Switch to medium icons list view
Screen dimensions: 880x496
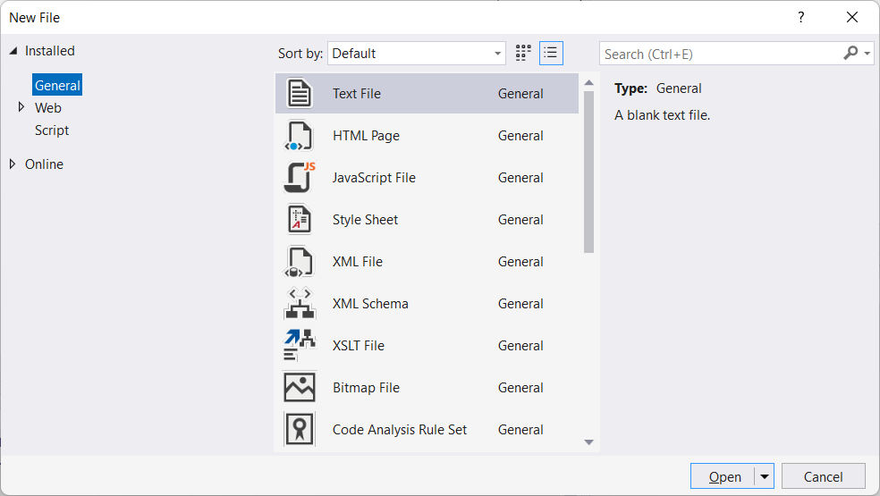click(551, 54)
